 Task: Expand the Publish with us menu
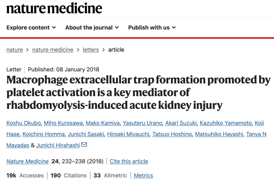152,28
